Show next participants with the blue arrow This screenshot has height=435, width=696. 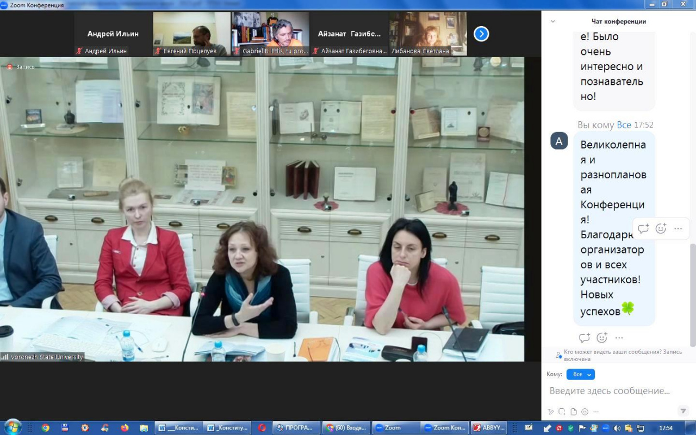click(x=481, y=34)
